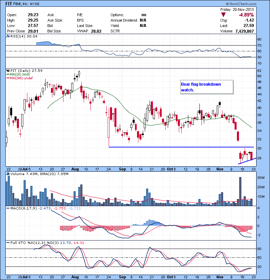Click the red MA(200) legend line marker

[x=8, y=78]
